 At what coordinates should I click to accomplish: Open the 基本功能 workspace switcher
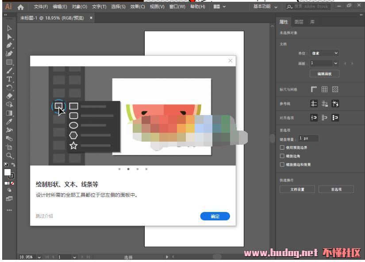coord(265,7)
